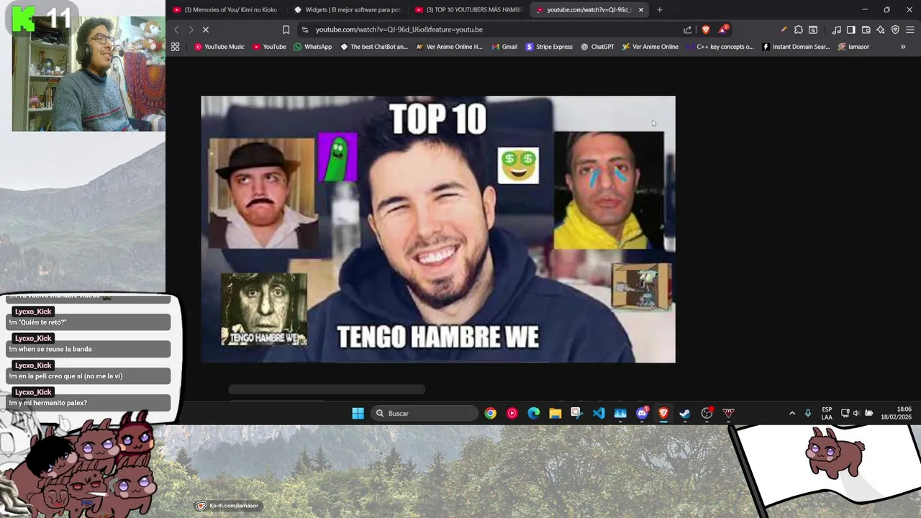Open the extensions puzzle icon
Screen dimensions: 921x518
(798, 29)
